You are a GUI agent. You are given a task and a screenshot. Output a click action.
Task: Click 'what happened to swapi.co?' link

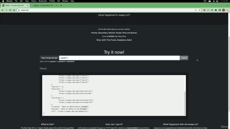[x=114, y=15]
